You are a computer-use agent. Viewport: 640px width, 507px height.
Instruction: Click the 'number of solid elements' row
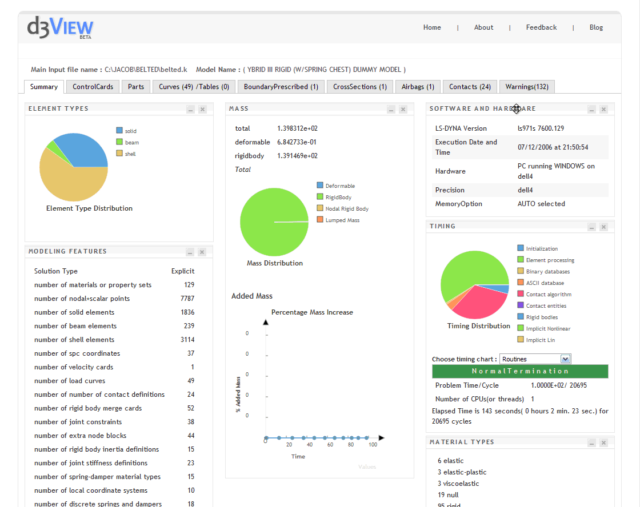pyautogui.click(x=114, y=312)
